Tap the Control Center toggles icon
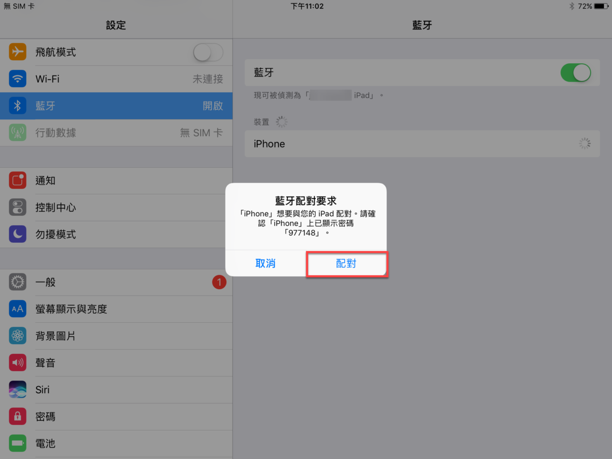This screenshot has width=612, height=459. [18, 208]
